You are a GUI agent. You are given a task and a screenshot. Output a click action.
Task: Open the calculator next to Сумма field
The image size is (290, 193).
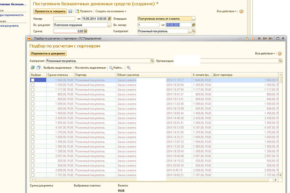click(x=85, y=31)
